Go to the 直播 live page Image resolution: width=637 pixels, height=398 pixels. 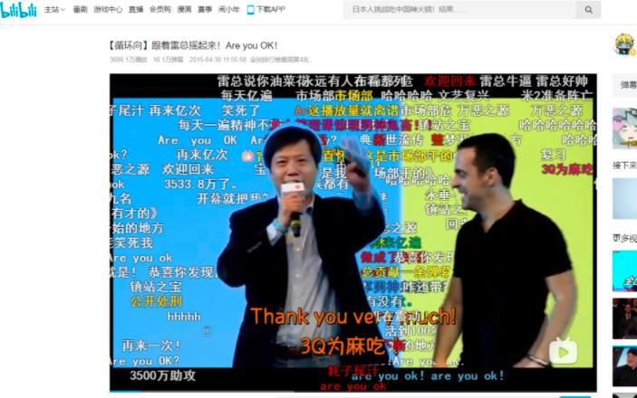click(x=136, y=10)
